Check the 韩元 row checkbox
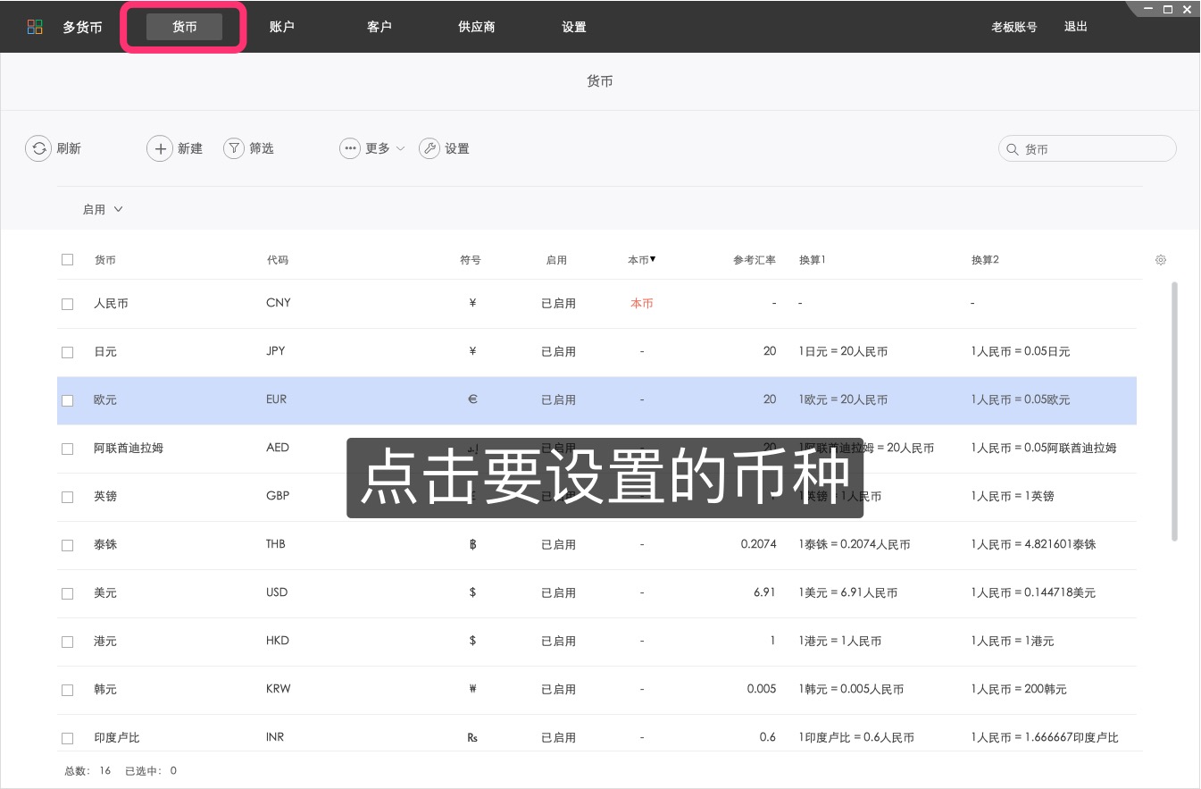1201x789 pixels. click(x=68, y=690)
